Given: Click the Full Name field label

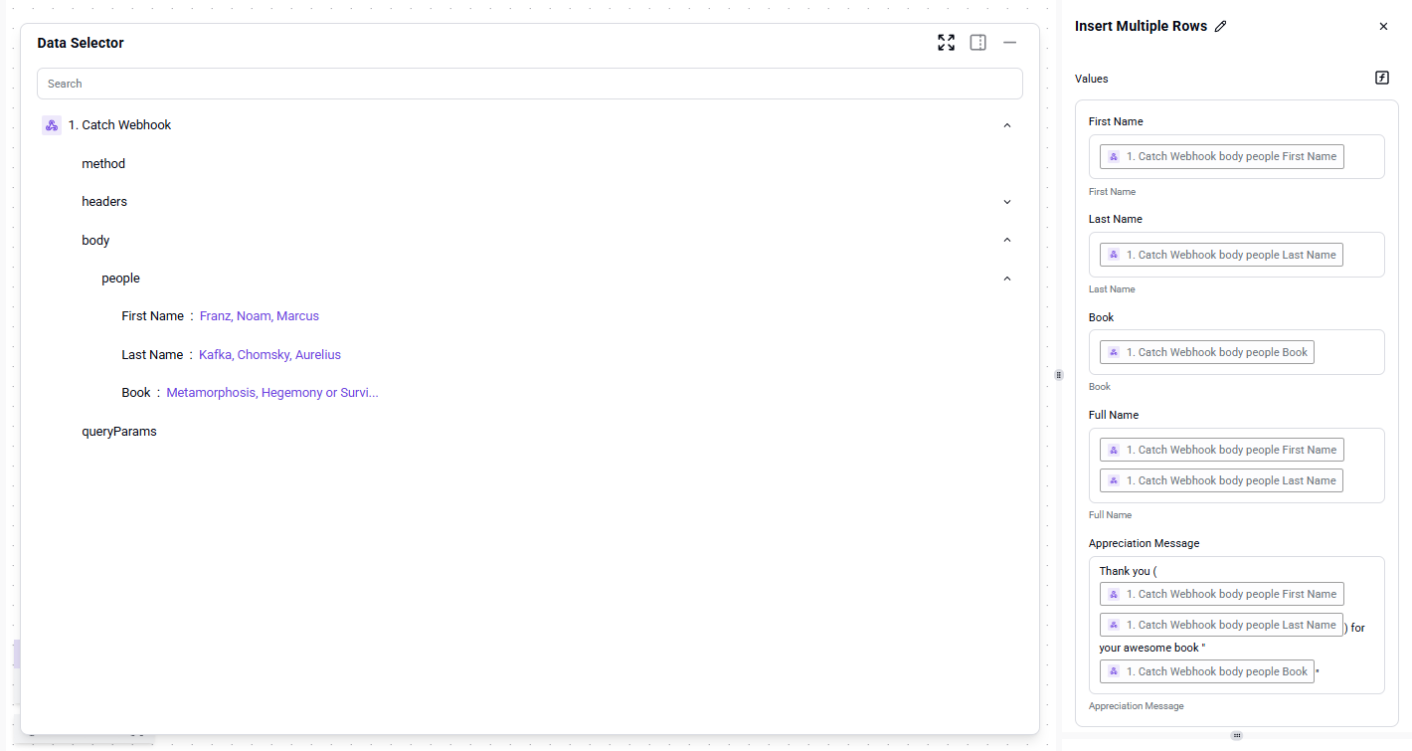Looking at the screenshot, I should [1114, 415].
